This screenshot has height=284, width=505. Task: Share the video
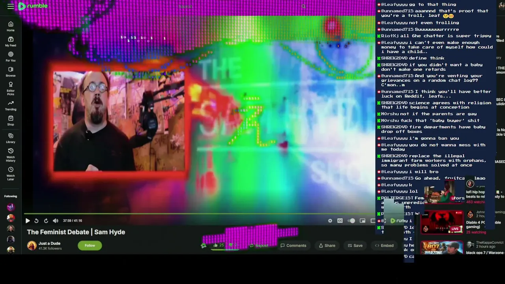pos(327,245)
